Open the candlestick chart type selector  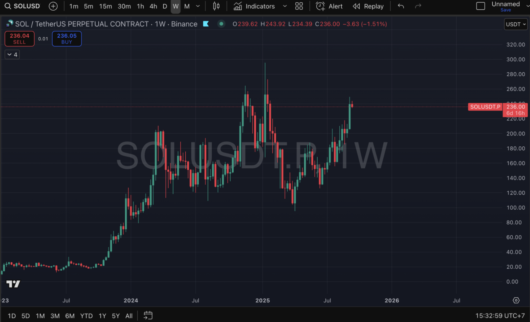coord(216,6)
